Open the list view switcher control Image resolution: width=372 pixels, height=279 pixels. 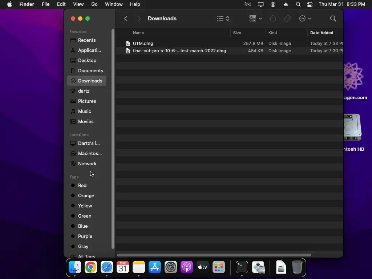click(223, 19)
